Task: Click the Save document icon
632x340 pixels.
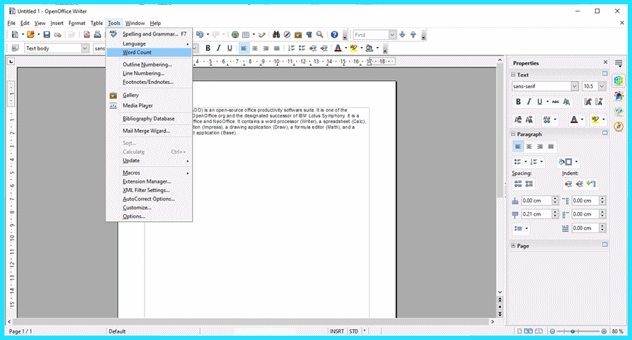Action: (47, 35)
